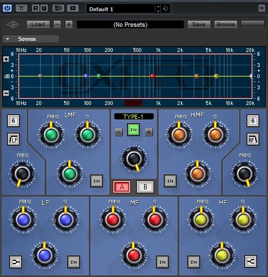Select next EQ type with plus button
Screen dimensions: 268x277
click(149, 132)
